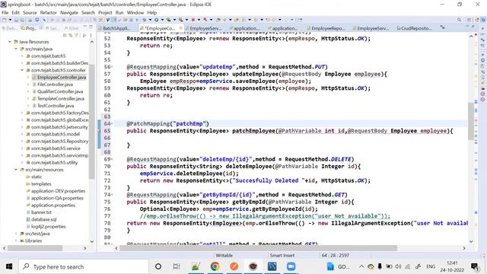This screenshot has height=274, width=487.
Task: Select banner.txt in resources
Action: [x=41, y=212]
